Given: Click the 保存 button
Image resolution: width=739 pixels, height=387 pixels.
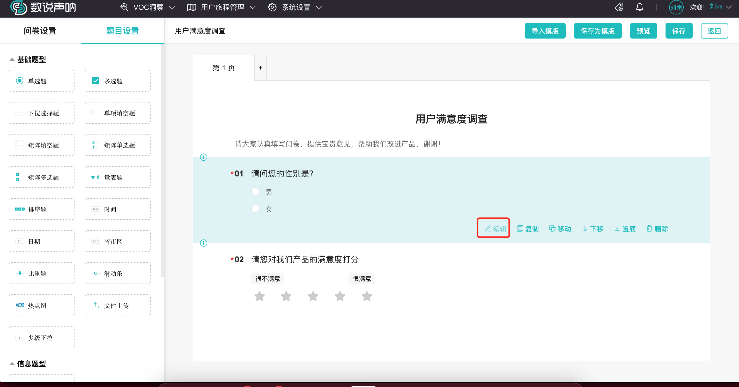Looking at the screenshot, I should (679, 31).
